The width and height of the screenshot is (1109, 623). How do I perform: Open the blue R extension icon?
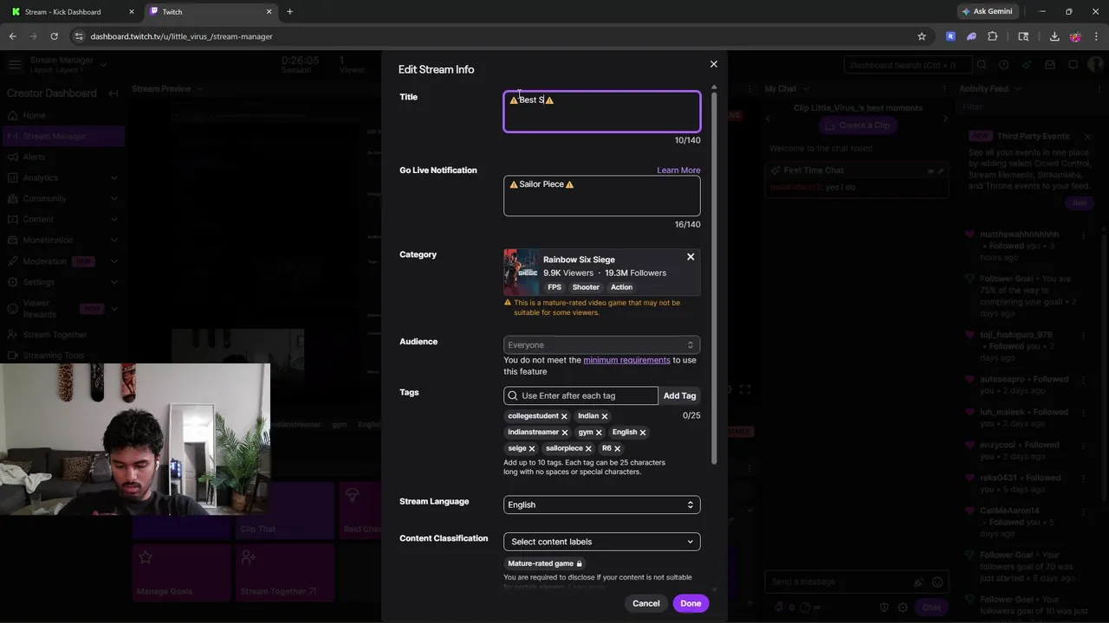click(x=950, y=36)
